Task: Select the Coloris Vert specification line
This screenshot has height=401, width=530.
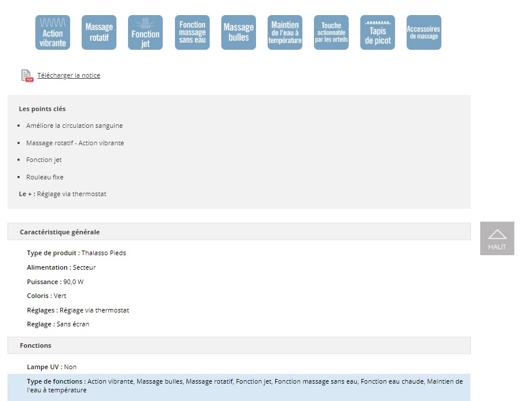Action: (46, 296)
